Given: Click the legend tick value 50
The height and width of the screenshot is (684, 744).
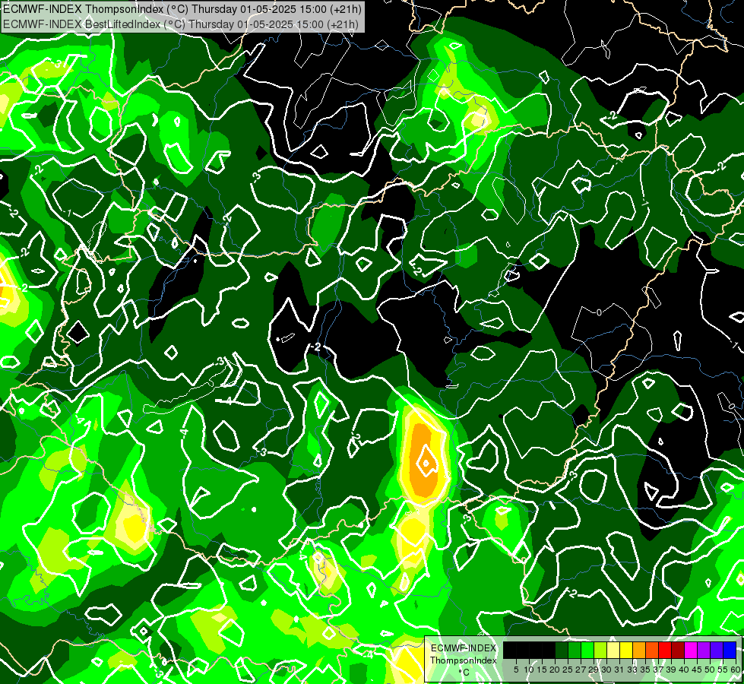Looking at the screenshot, I should (711, 670).
